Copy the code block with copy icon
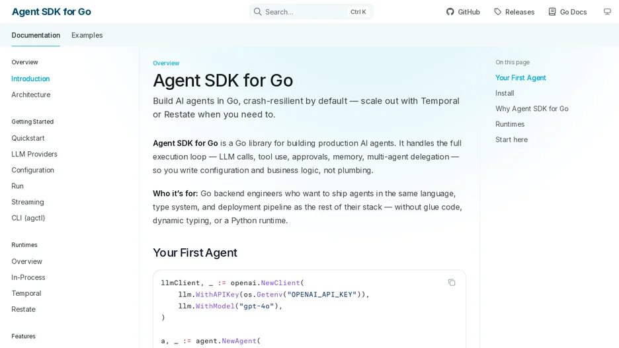This screenshot has width=619, height=348. [452, 282]
